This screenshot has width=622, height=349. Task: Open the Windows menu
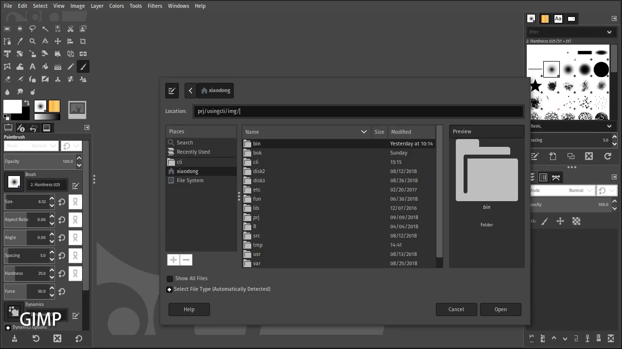(178, 6)
